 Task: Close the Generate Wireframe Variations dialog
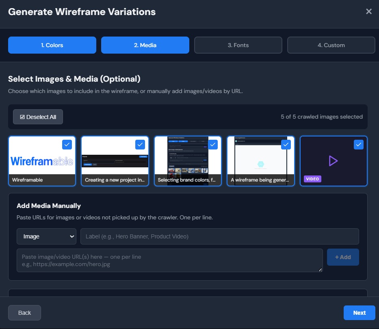click(x=369, y=11)
